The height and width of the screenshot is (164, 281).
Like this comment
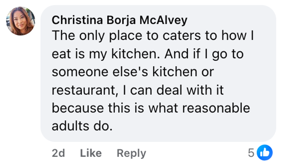[91, 153]
